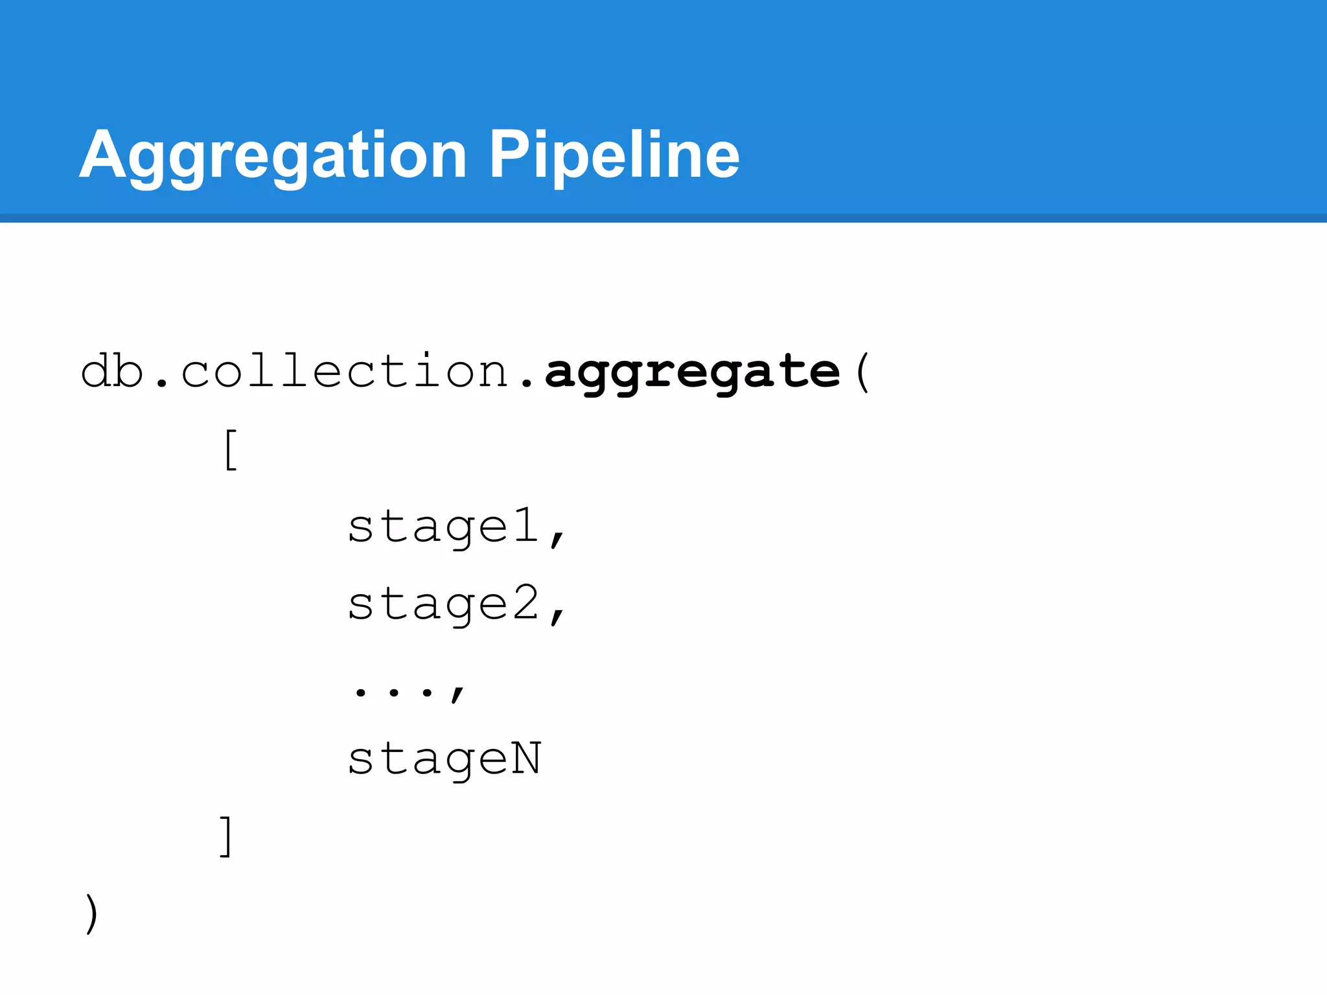Select the bold "aggregate" method name
Viewport: 1327px width, 995px height.
click(x=692, y=373)
